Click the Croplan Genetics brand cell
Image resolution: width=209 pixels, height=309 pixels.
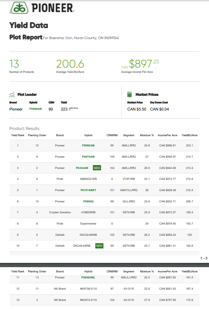tap(60, 212)
